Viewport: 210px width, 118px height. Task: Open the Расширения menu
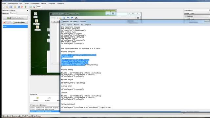pyautogui.click(x=35, y=3)
